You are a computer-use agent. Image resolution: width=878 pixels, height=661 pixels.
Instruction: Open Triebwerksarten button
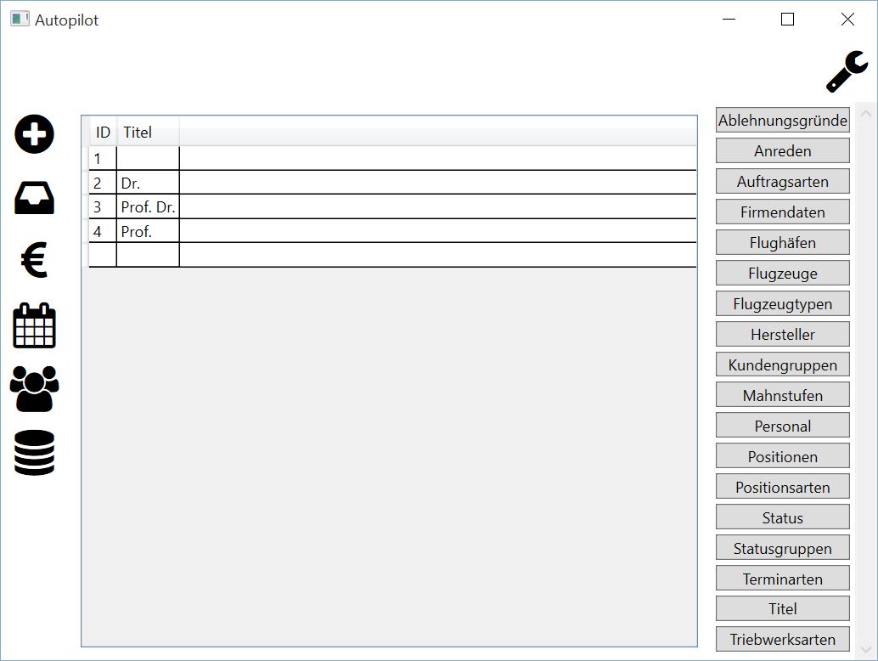tap(782, 639)
